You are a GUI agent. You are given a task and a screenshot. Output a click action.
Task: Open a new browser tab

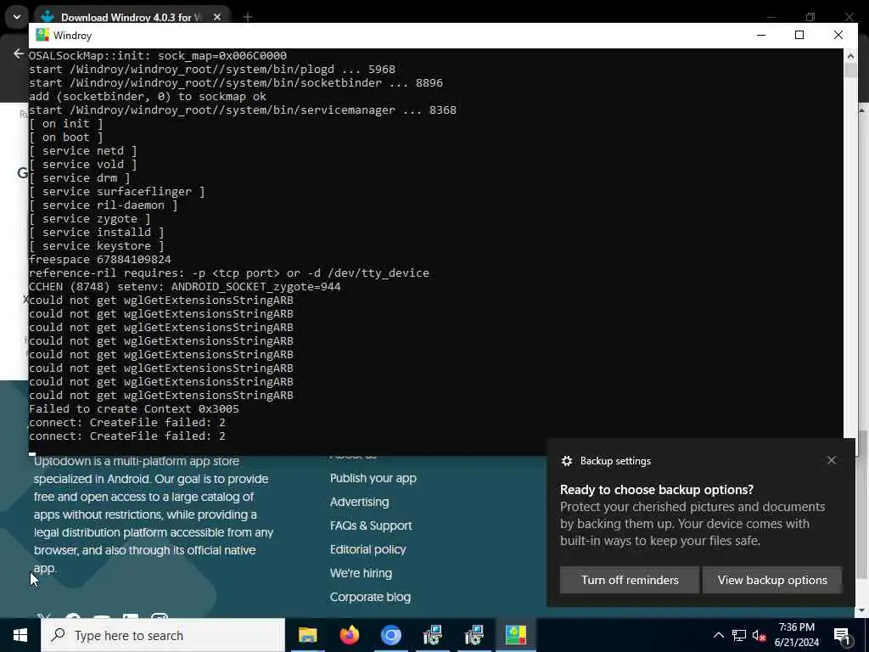coord(248,17)
